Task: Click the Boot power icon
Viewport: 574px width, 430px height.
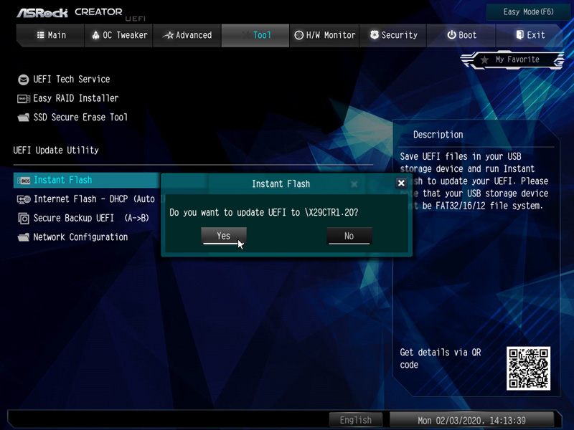Action: pos(452,34)
